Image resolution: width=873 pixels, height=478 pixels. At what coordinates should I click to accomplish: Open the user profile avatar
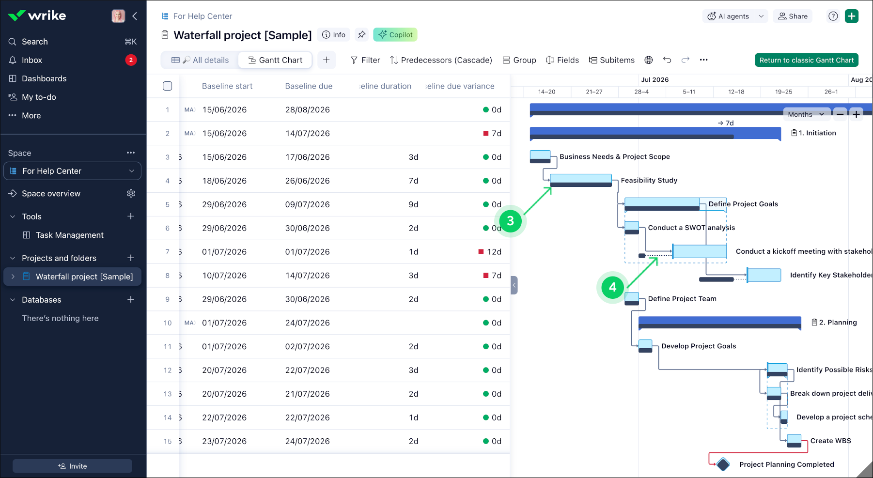coord(118,16)
